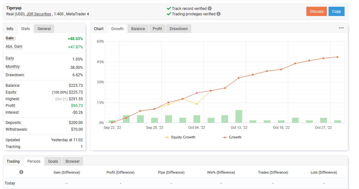Toggle the Equity Growth legend series
This screenshot has height=189, width=359.
[x=180, y=137]
